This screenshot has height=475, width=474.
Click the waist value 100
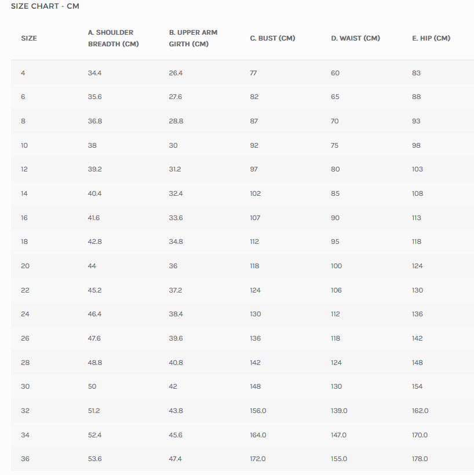pyautogui.click(x=336, y=266)
